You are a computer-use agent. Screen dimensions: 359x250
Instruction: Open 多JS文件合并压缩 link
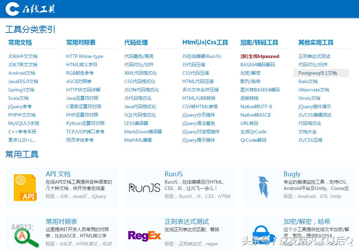click(x=200, y=90)
